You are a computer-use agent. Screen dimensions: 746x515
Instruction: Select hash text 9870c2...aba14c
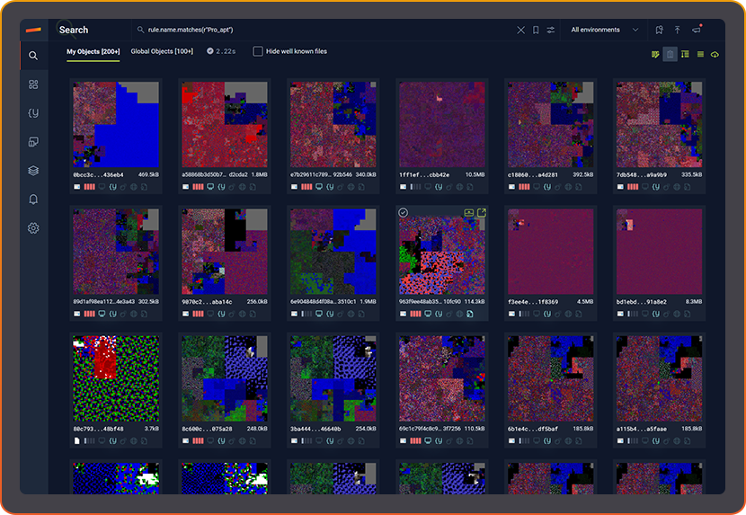pos(207,302)
